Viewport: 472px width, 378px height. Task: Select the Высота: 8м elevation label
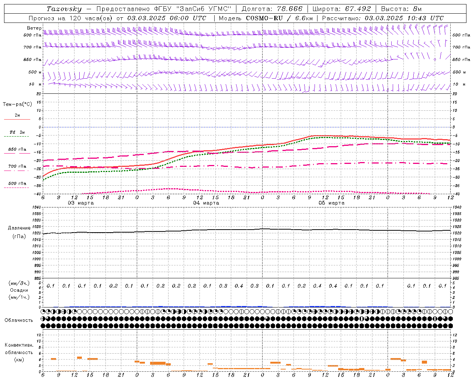tap(401, 9)
